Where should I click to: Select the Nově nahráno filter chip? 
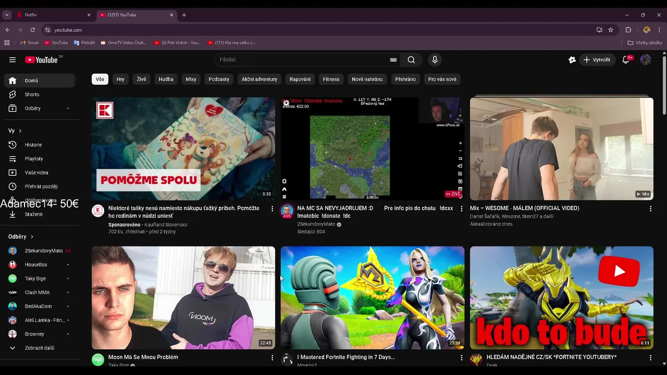click(367, 79)
